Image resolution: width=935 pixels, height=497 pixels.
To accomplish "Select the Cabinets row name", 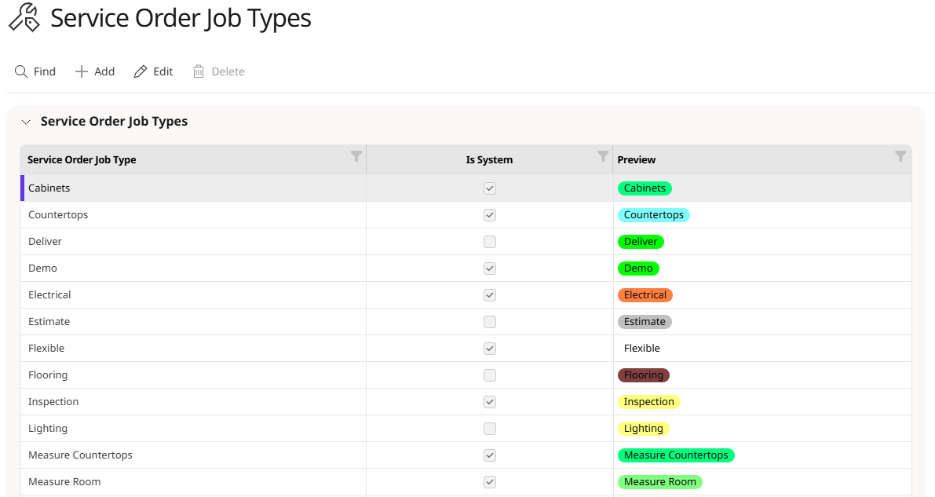I will pyautogui.click(x=49, y=188).
